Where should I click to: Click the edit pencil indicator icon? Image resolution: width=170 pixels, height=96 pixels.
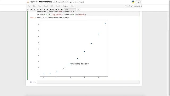pos(132,6)
